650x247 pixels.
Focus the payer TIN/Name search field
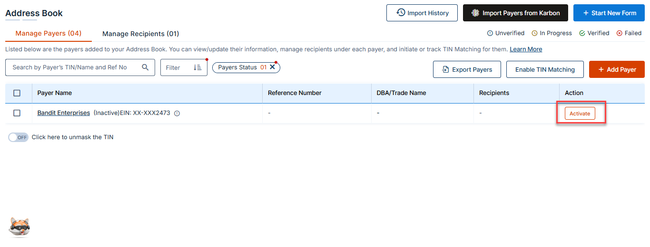tap(80, 67)
